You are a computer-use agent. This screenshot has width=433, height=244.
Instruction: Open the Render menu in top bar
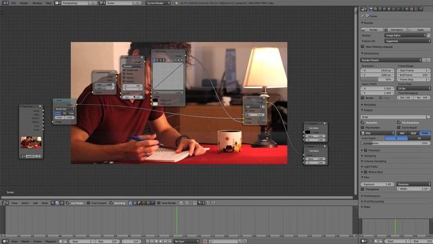point(24,3)
